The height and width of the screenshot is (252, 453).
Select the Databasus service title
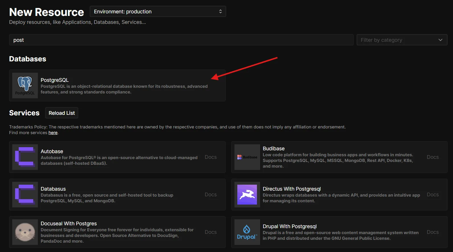click(x=53, y=189)
